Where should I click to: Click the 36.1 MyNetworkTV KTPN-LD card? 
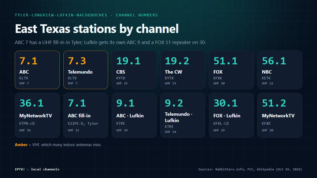(37, 115)
